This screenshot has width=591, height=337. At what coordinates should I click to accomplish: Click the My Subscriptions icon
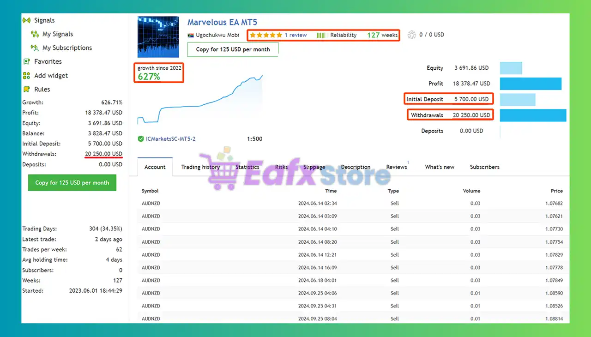pos(34,48)
